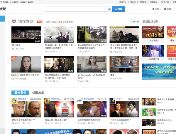This screenshot has width=176, height=134.
Task: Open the 上传 upload dropdown
Action: pos(157,9)
